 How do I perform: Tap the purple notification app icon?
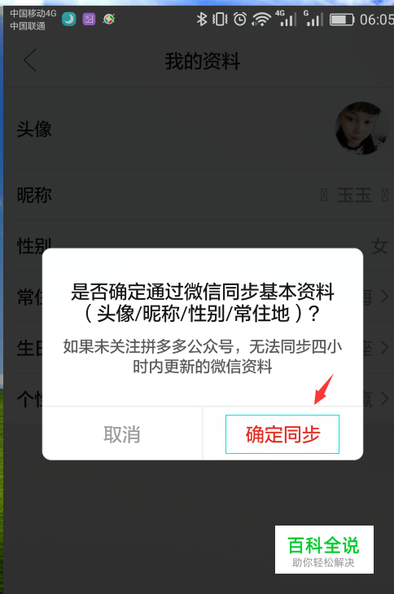click(89, 19)
